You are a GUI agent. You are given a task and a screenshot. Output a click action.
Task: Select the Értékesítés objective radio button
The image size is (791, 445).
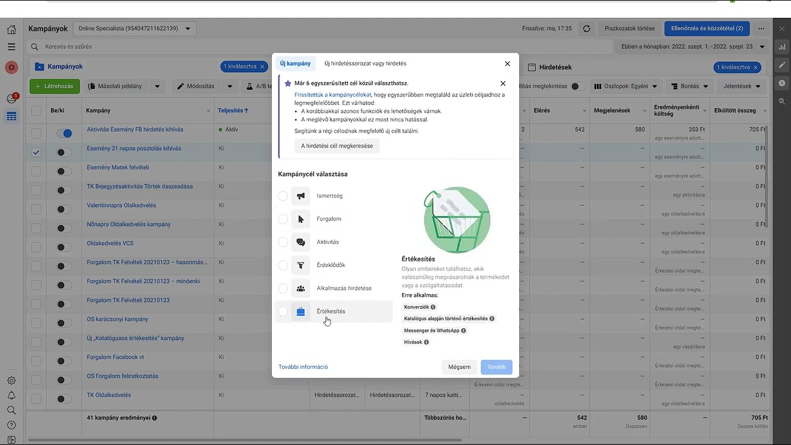click(283, 311)
